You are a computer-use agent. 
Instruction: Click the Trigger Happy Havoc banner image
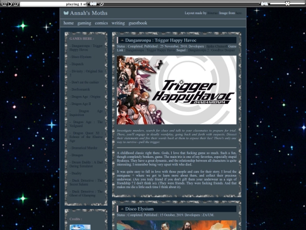[176, 90]
